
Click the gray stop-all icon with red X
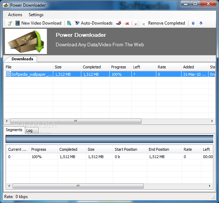(x=127, y=23)
